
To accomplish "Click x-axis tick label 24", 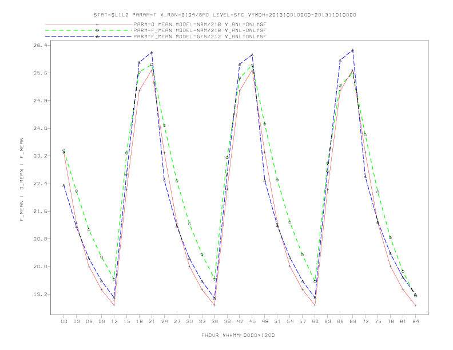I will [164, 321].
